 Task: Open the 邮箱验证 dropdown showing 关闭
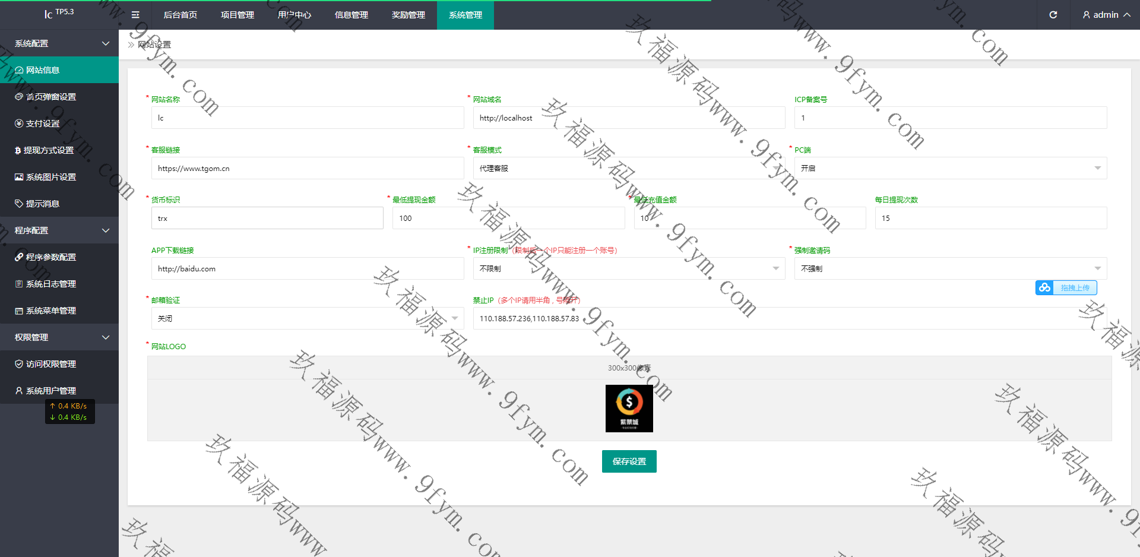pyautogui.click(x=307, y=319)
